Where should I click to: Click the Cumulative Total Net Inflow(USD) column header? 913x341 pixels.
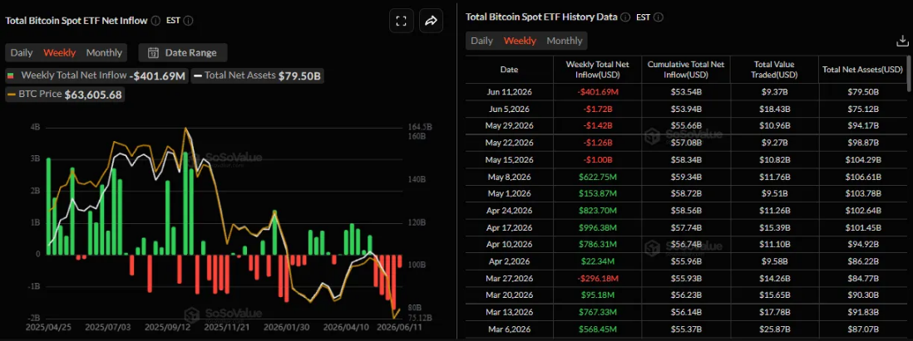tap(686, 70)
